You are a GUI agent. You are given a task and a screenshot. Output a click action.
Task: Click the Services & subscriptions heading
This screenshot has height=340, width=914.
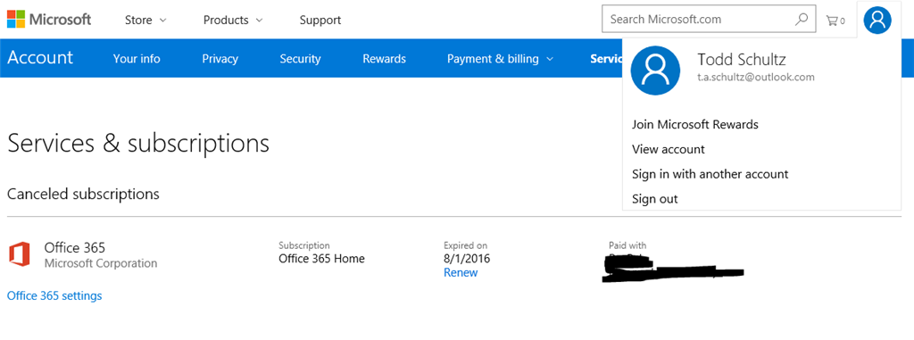tap(138, 143)
